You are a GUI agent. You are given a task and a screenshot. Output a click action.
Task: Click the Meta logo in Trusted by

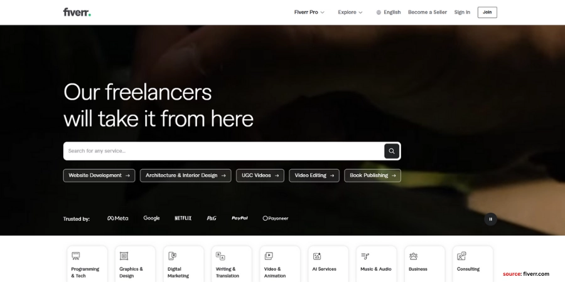(x=118, y=218)
